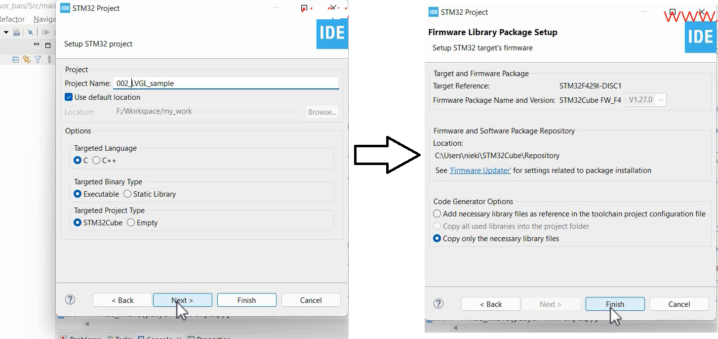
Task: Click the IDE title icon of Setup STM32 project dialog
Action: 65,8
